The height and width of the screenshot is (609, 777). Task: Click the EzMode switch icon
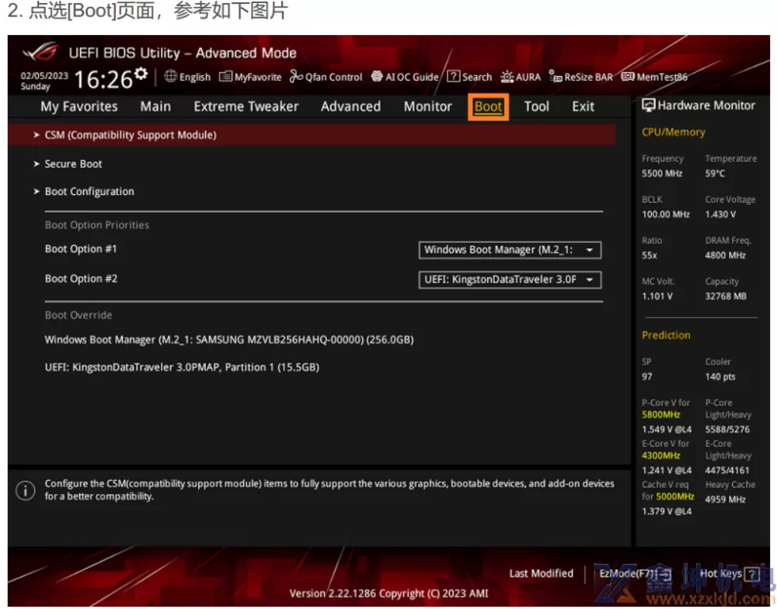point(666,573)
